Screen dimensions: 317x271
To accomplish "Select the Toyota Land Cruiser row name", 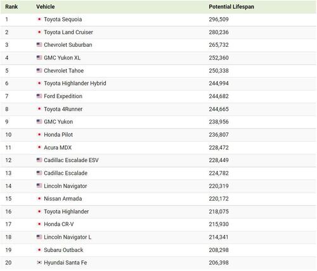I will tap(68, 32).
